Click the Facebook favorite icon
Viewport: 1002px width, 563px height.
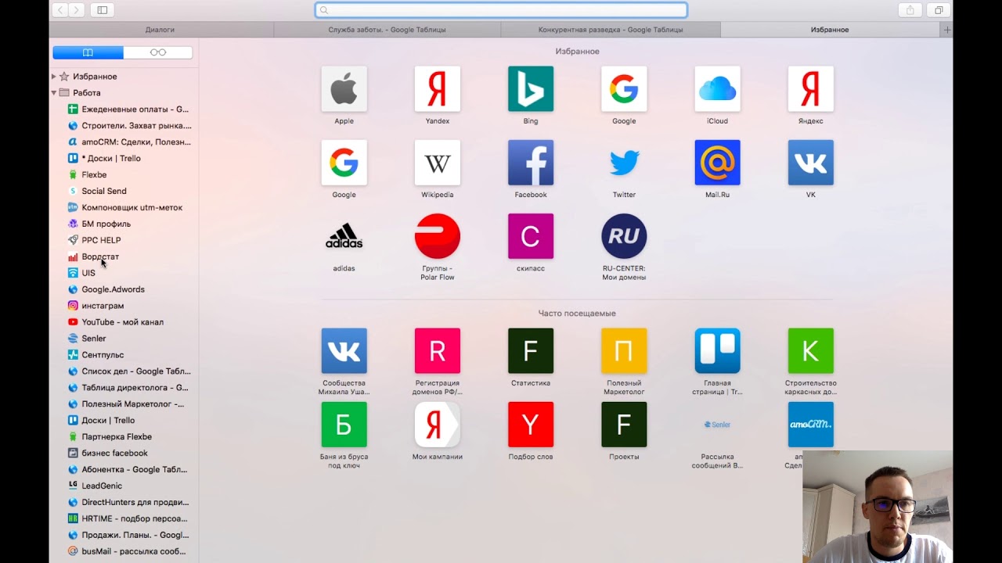click(x=530, y=163)
